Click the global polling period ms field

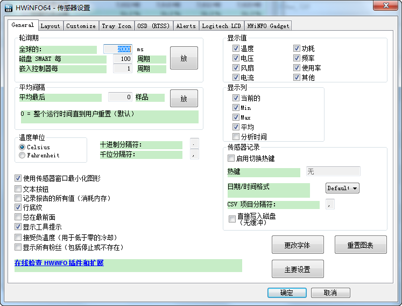(x=118, y=49)
